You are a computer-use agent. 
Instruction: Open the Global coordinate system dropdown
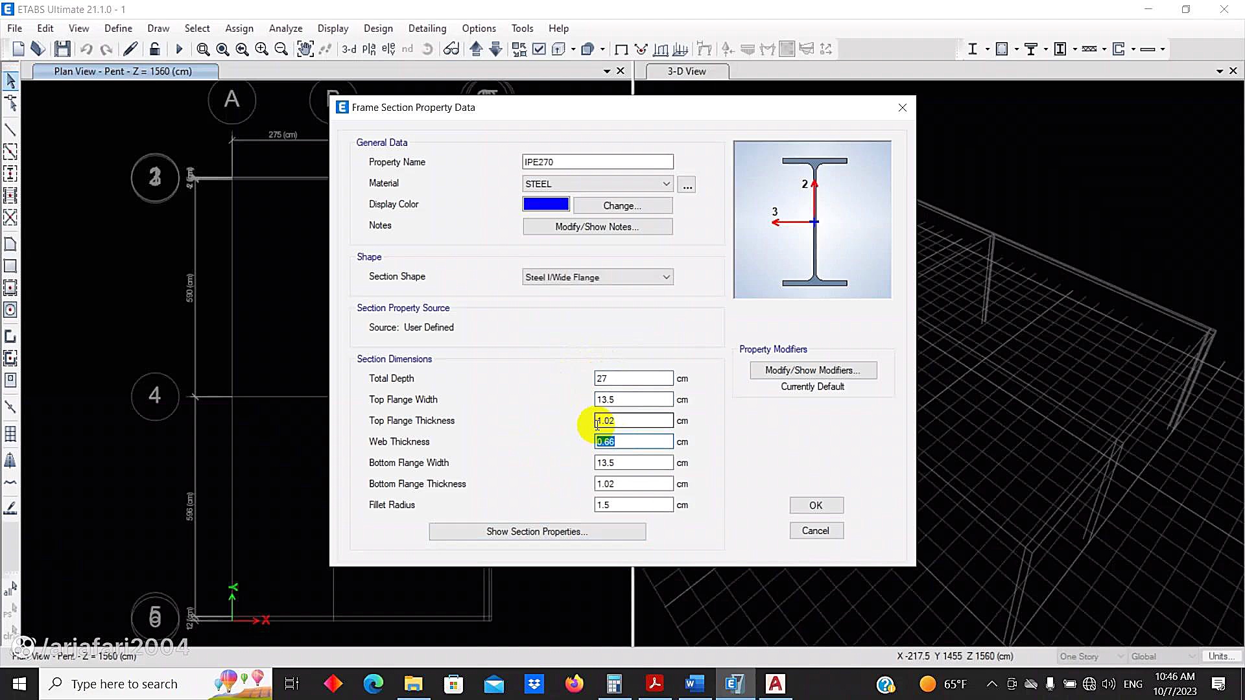click(x=1163, y=657)
